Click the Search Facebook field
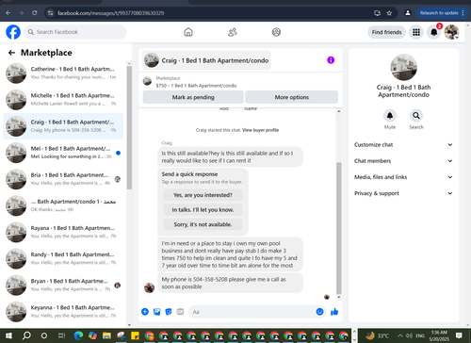The image size is (471, 343). 75,32
